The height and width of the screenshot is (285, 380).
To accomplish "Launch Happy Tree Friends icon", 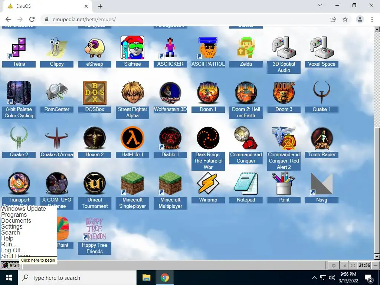I will coord(95,229).
